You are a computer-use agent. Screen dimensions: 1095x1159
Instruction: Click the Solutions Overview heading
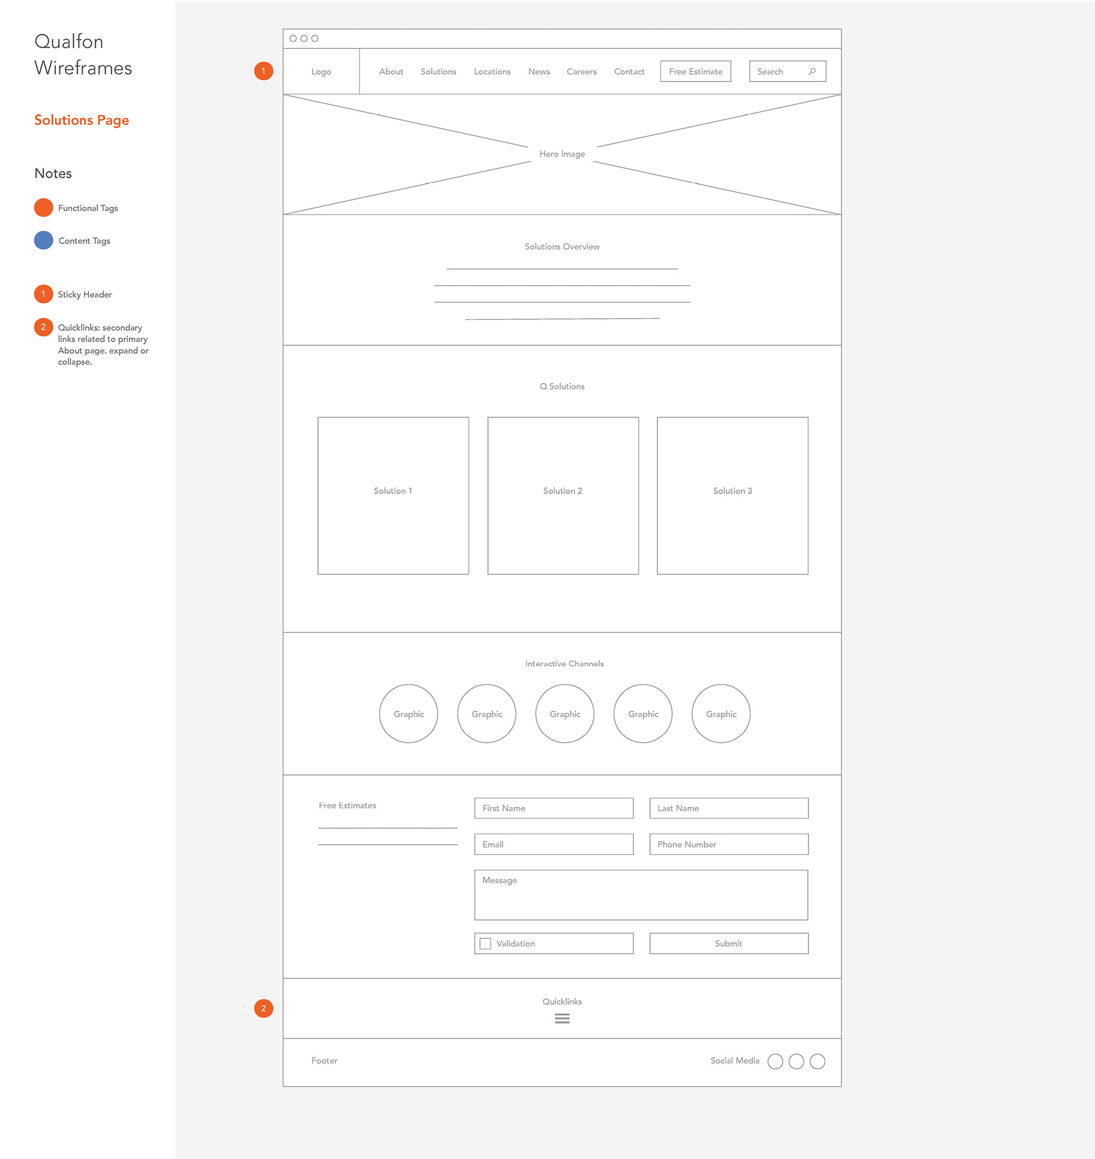(x=562, y=246)
